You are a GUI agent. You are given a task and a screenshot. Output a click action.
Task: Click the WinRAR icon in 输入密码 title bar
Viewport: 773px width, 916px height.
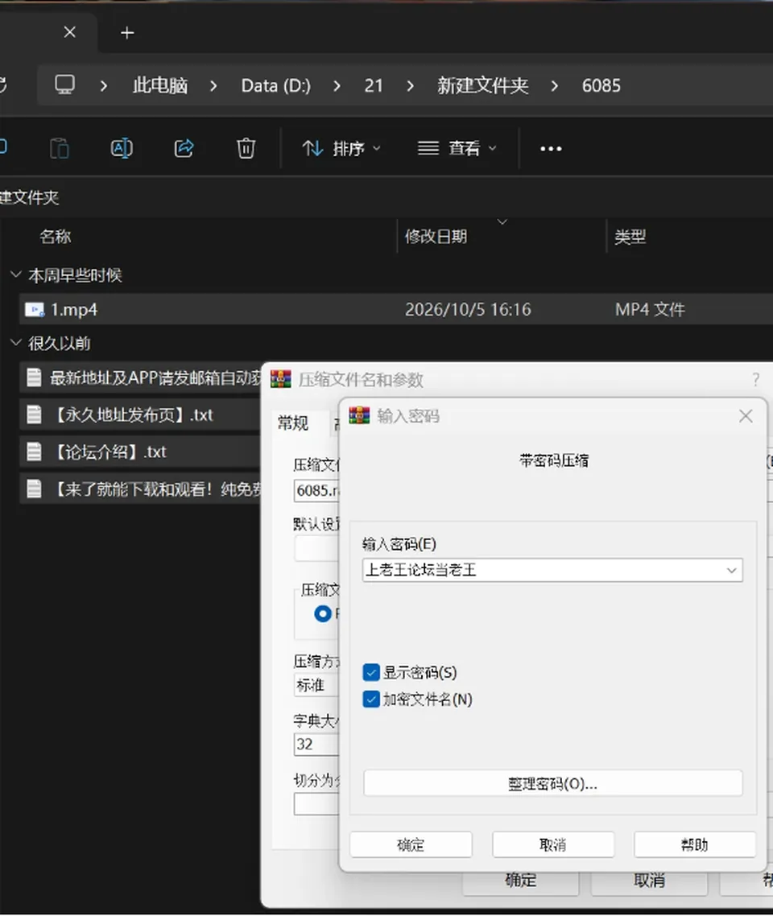tap(359, 415)
